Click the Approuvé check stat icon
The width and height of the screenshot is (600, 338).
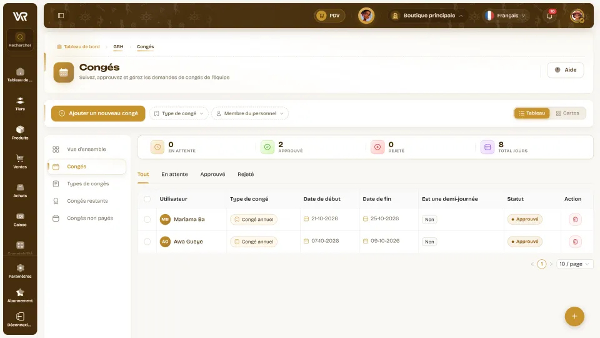267,146
